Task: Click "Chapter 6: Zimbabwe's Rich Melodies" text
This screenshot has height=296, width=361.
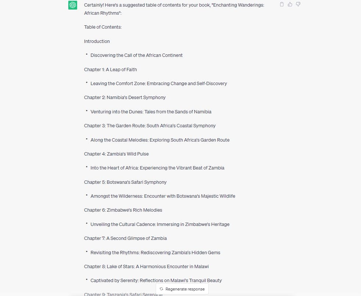Action: tap(123, 210)
